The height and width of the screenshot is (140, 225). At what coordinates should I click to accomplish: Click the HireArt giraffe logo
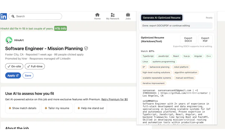coord(9,40)
